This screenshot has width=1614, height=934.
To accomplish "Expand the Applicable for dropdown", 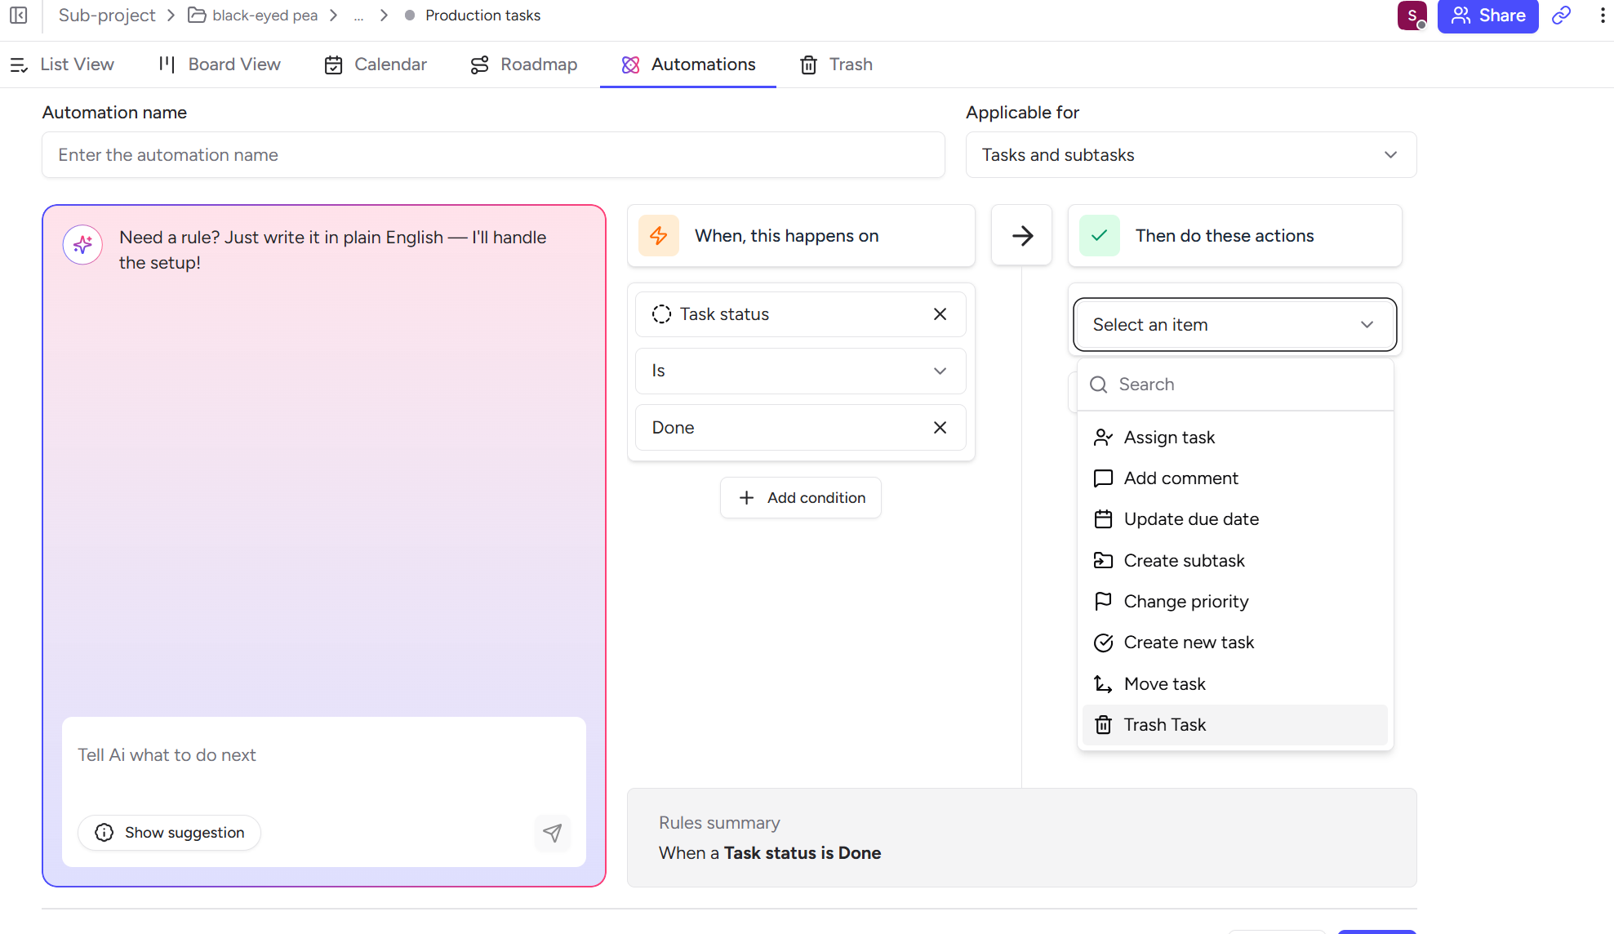I will tap(1190, 155).
